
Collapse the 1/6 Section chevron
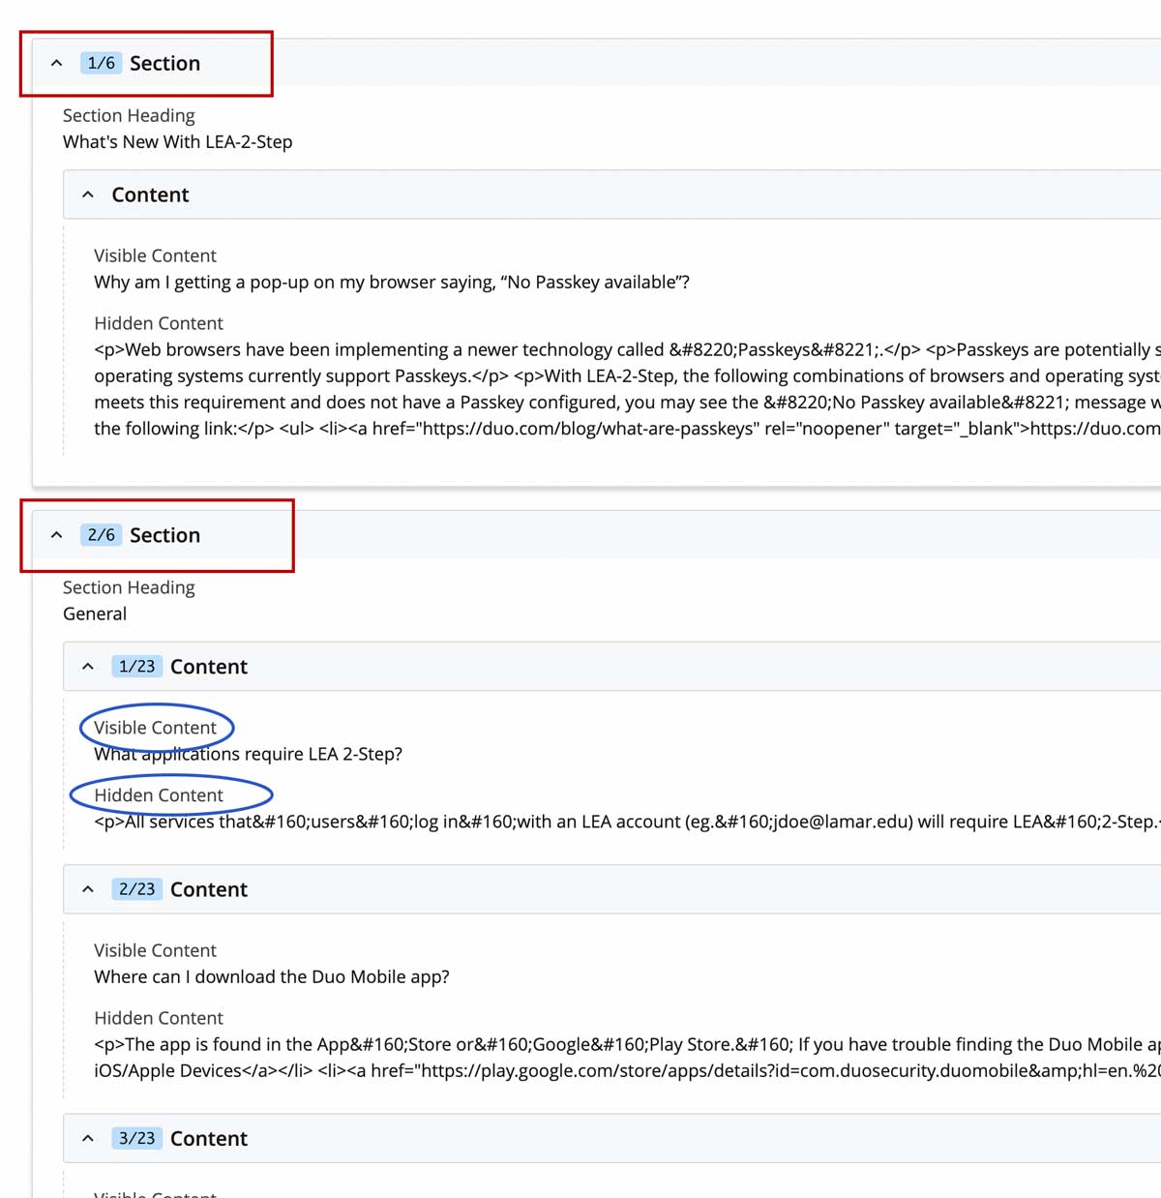(x=57, y=64)
